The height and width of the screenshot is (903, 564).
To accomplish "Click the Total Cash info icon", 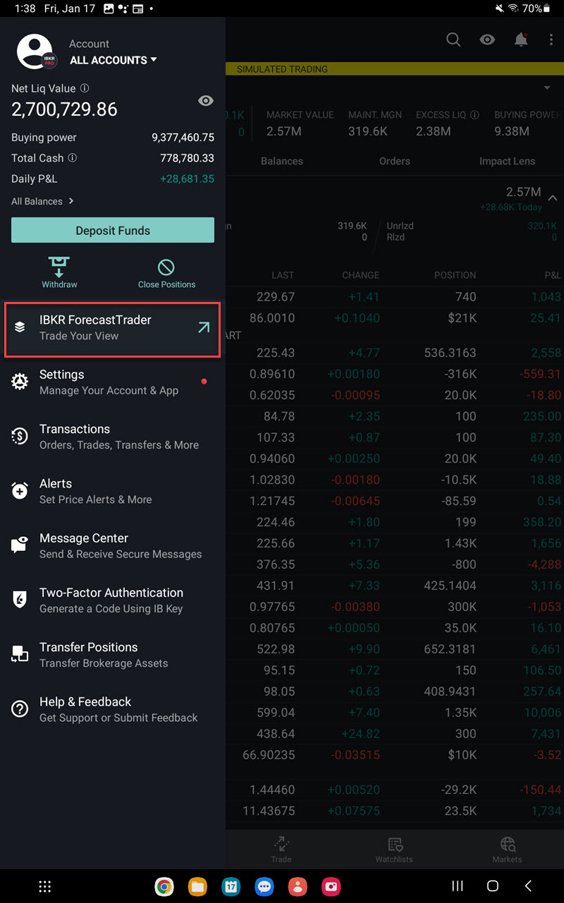I will pos(72,158).
